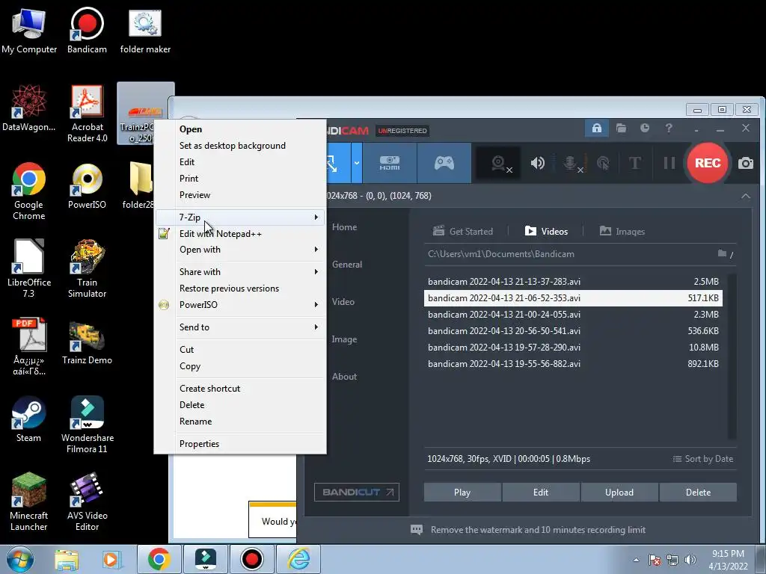Click the Windows Start button
The width and height of the screenshot is (766, 574).
click(x=19, y=559)
